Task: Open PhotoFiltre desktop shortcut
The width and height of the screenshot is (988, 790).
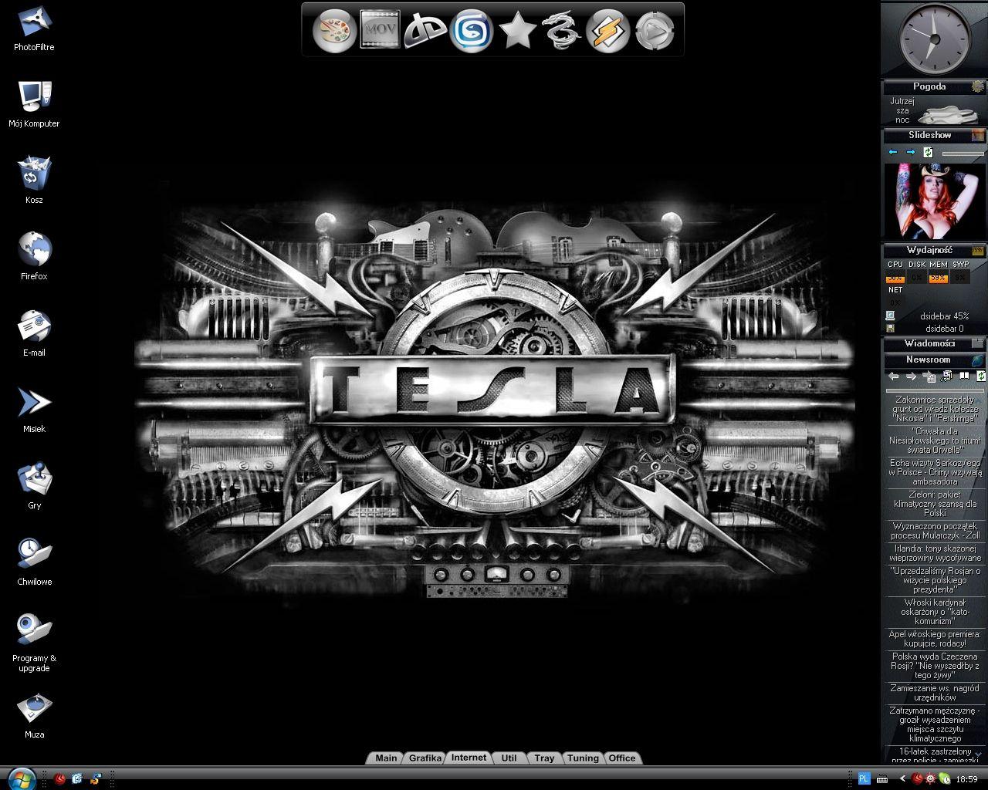Action: pyautogui.click(x=34, y=28)
